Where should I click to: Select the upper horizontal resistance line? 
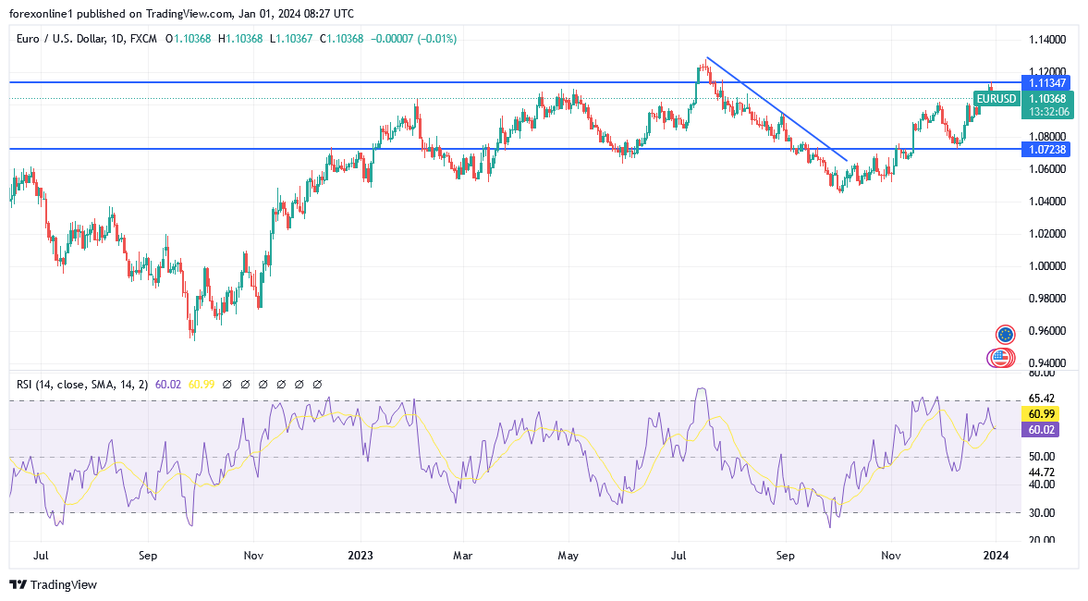[x=515, y=82]
